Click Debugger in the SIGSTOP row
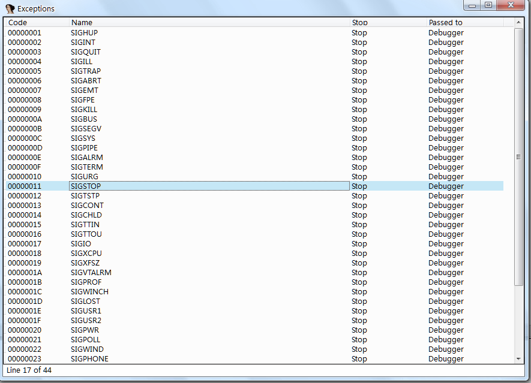The width and height of the screenshot is (531, 383). pos(446,186)
